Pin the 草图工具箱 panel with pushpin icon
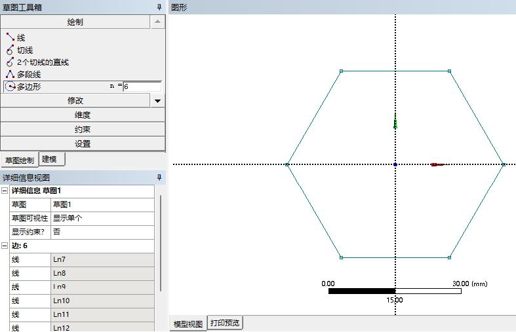 pos(159,7)
